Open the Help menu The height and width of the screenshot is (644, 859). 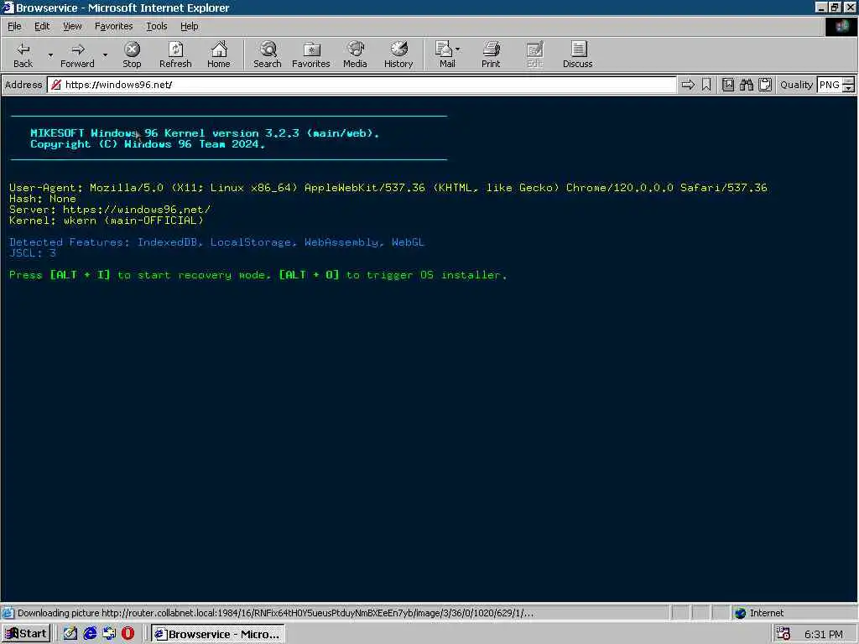189,26
